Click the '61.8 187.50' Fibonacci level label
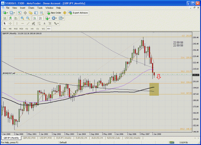Screen dimensions: 201x145 pos(186,93)
